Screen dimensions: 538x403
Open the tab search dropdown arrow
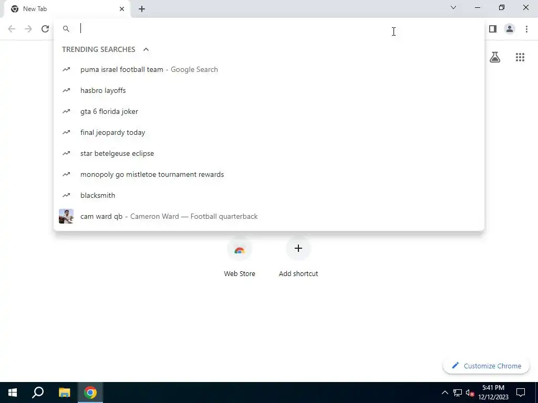[453, 7]
